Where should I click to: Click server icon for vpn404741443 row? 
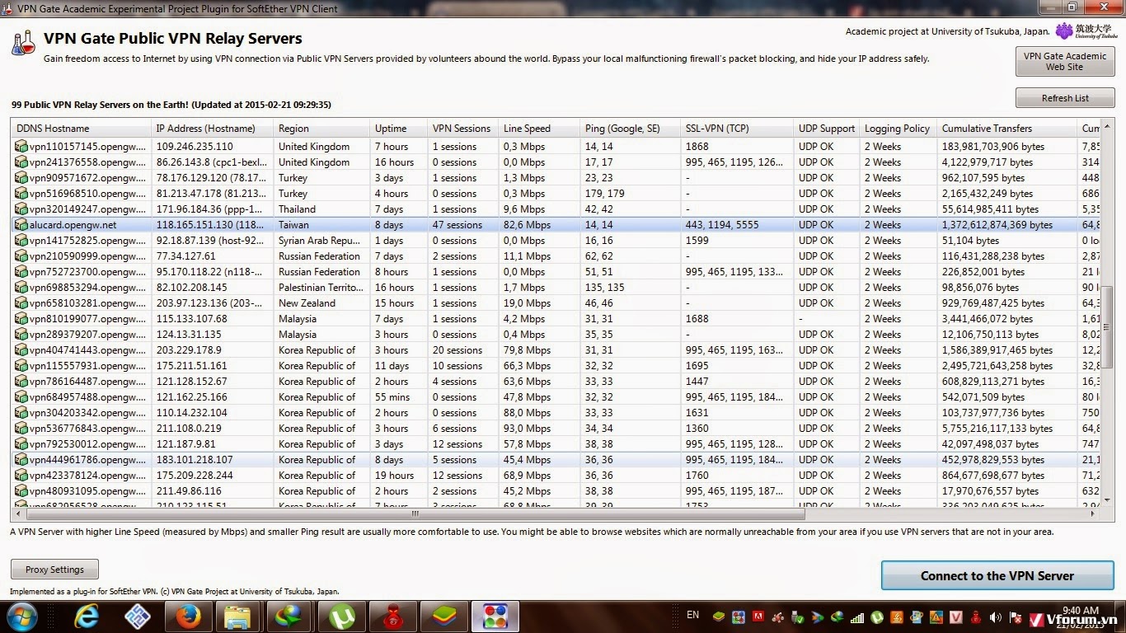point(21,350)
